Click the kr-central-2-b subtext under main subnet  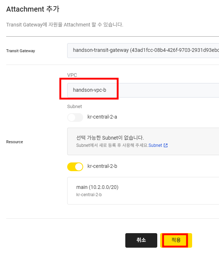click(89, 195)
